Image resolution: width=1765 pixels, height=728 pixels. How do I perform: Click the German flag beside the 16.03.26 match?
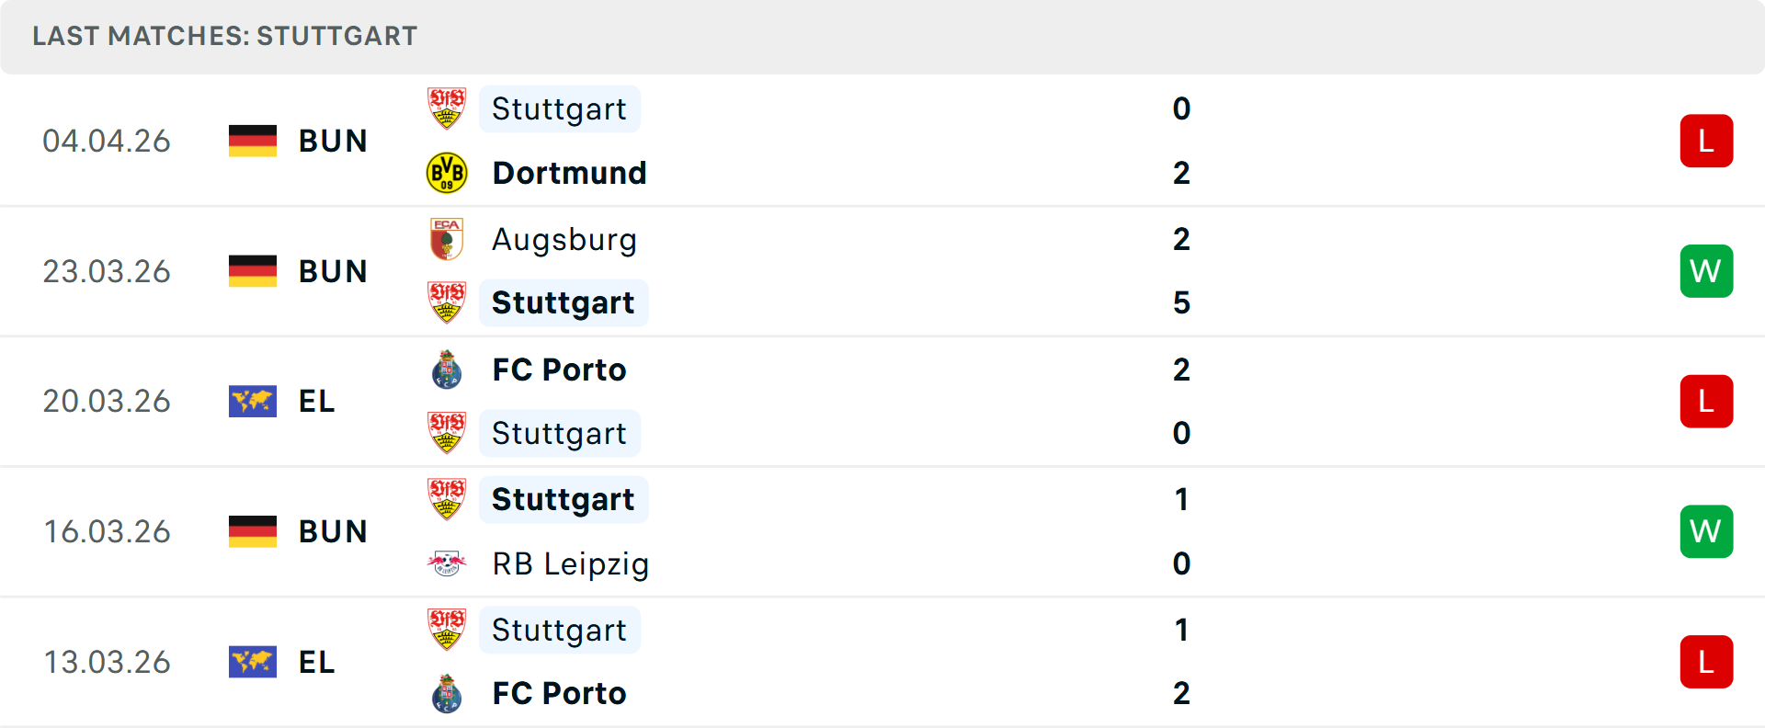(x=253, y=531)
